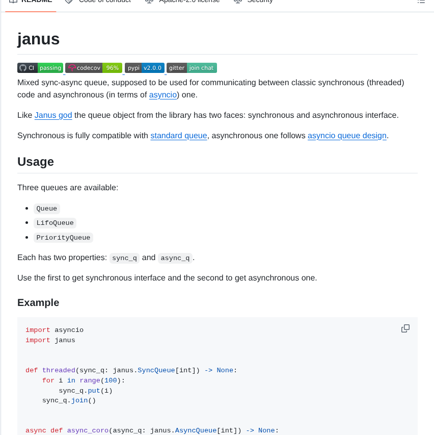This screenshot has width=434, height=435.
Task: Click the codecov umbrella icon
Action: click(x=73, y=67)
